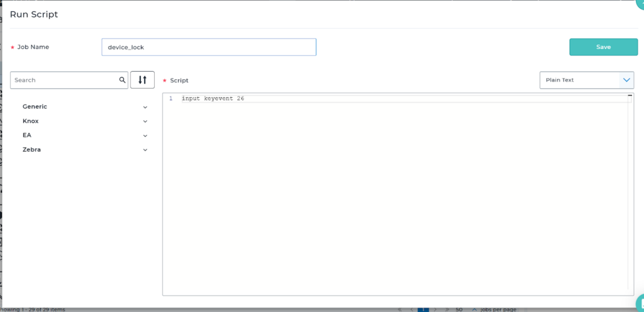
Task: Click the minimize dash icon in script editor
Action: pyautogui.click(x=629, y=95)
